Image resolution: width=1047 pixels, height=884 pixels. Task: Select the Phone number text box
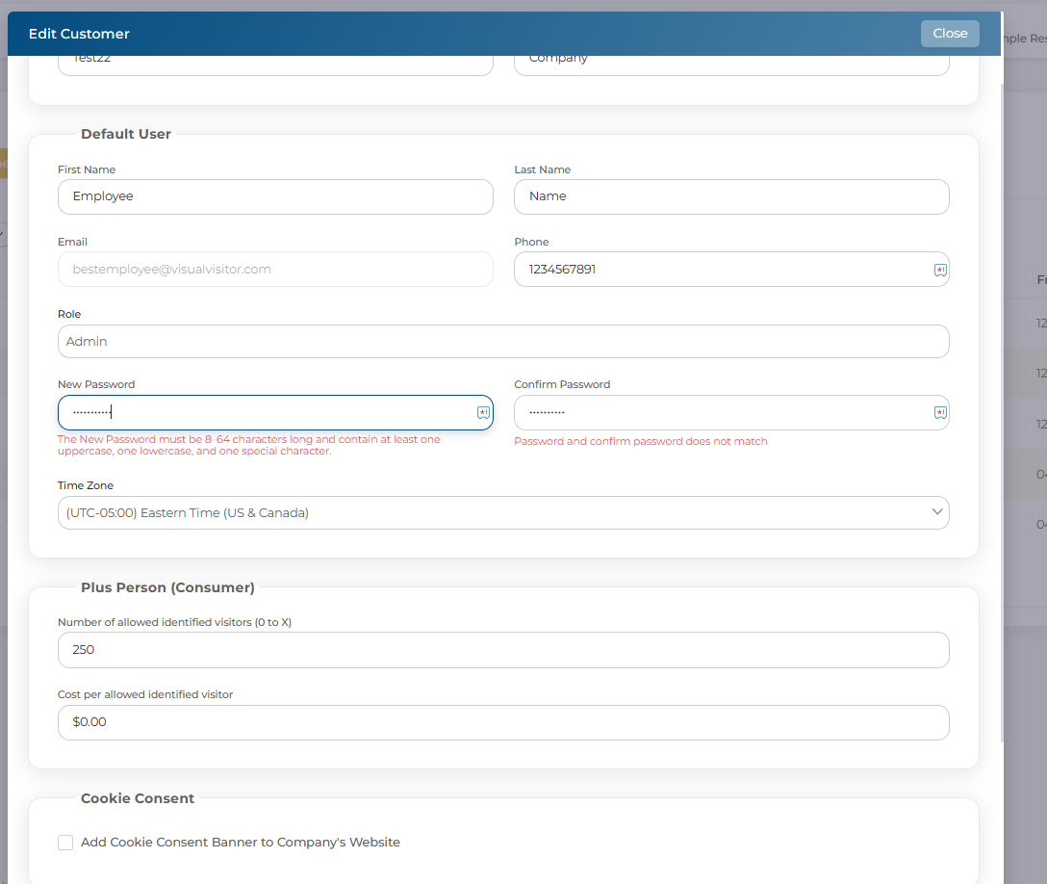[x=722, y=270]
